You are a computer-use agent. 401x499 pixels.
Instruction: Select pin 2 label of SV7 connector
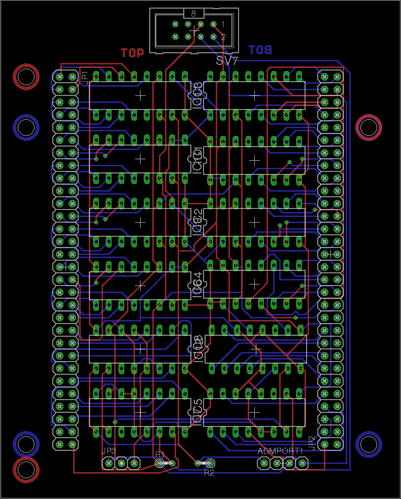[x=223, y=37]
